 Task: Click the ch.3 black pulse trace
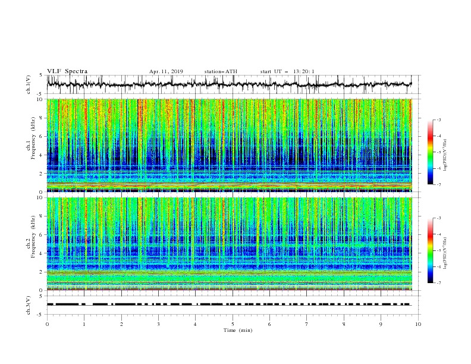point(229,305)
